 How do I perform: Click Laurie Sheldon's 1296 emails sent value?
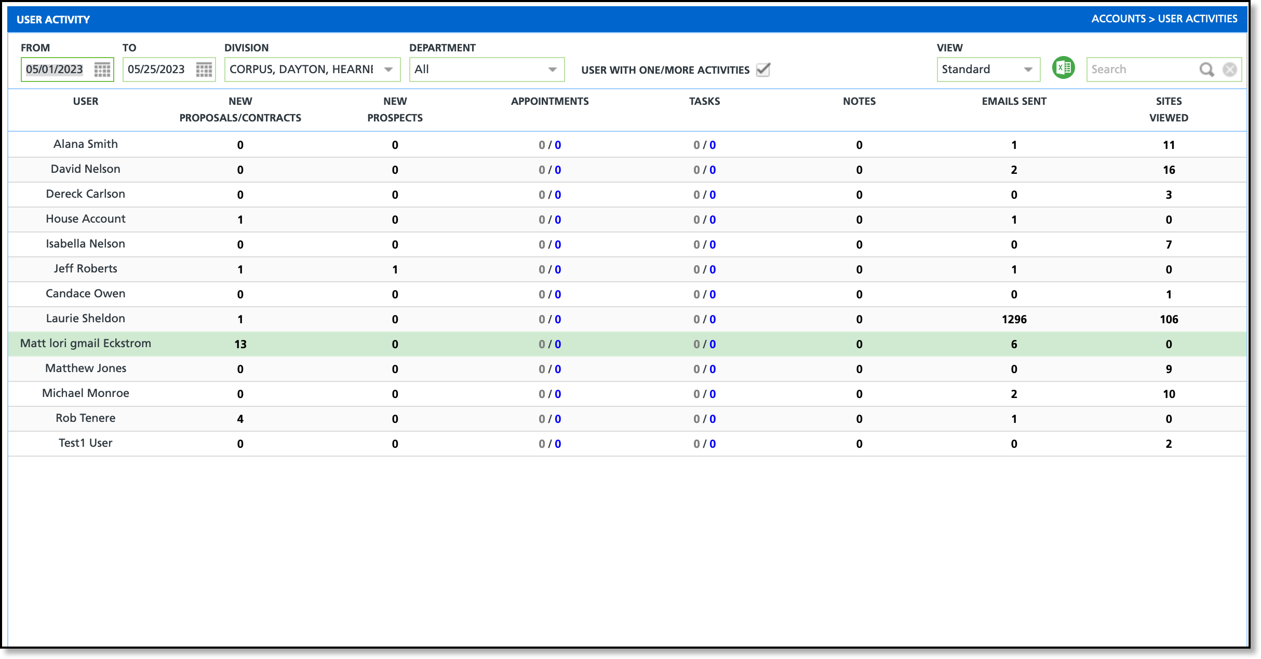tap(1014, 320)
